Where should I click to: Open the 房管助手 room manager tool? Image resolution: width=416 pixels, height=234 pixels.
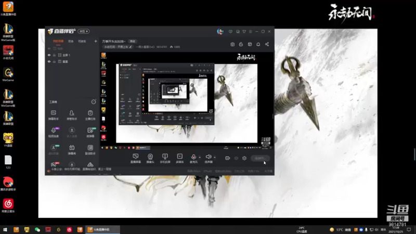pyautogui.click(x=72, y=115)
